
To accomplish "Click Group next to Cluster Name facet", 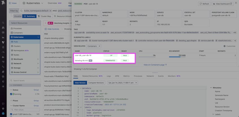I will coord(36,105).
